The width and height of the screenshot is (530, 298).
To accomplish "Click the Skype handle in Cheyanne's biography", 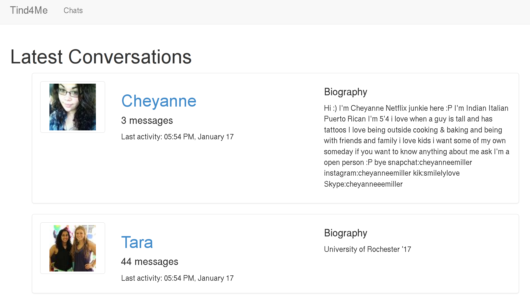I will 363,184.
